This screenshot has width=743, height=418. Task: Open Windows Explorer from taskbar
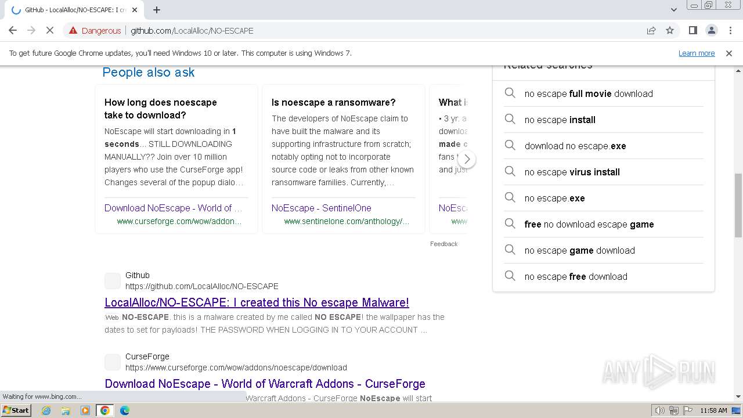click(x=66, y=410)
